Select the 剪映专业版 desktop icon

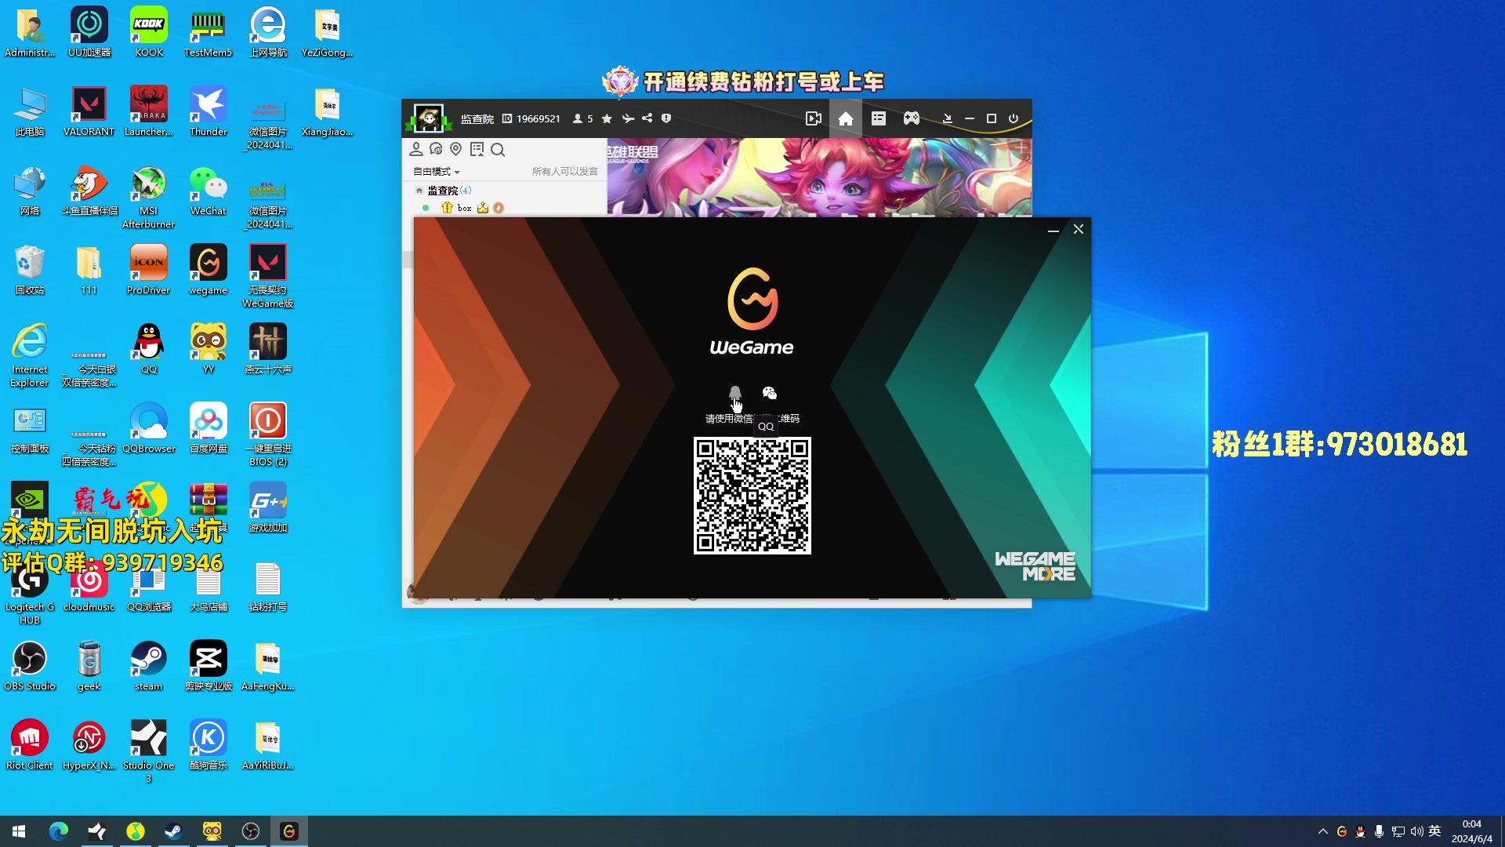coord(209,665)
